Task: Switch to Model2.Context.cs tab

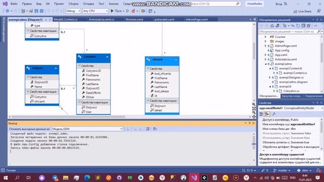Action: pos(65,19)
